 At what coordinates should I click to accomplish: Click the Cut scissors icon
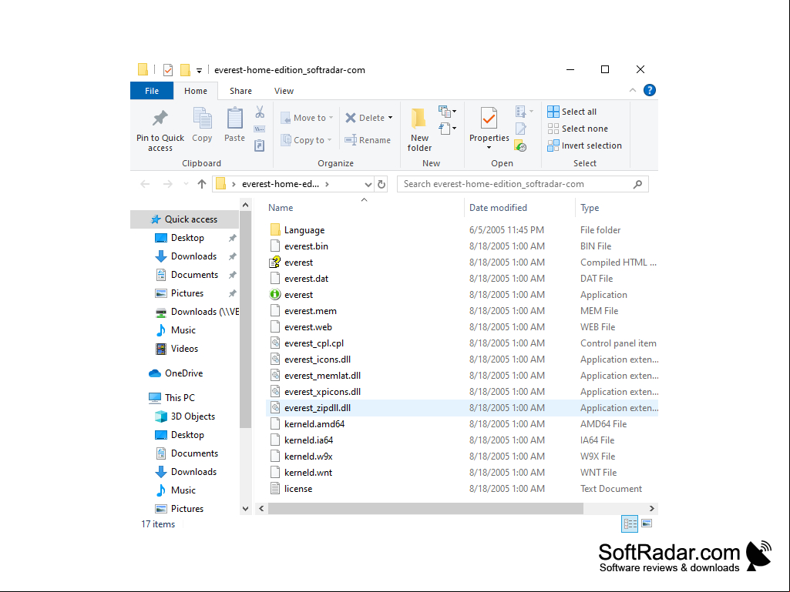click(x=260, y=112)
